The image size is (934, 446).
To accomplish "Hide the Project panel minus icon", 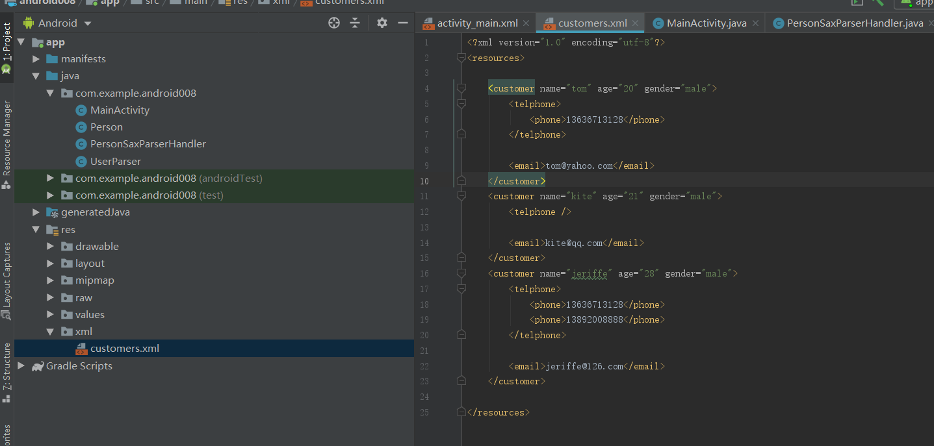I will click(x=402, y=23).
